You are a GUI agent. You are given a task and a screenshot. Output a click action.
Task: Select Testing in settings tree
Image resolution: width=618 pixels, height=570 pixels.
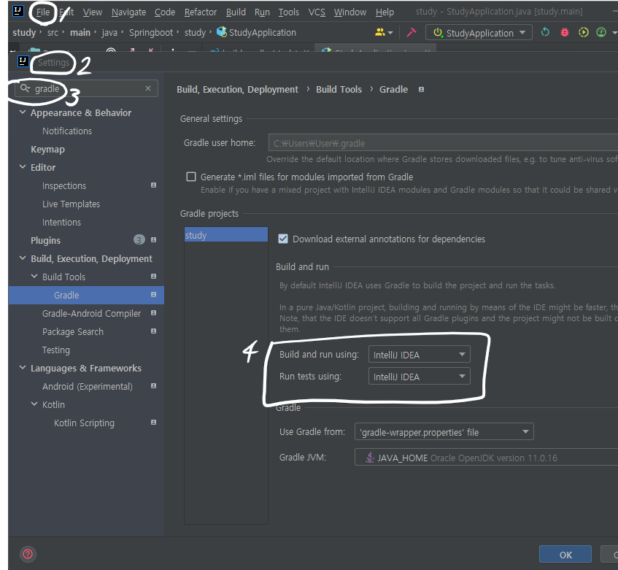click(x=56, y=350)
